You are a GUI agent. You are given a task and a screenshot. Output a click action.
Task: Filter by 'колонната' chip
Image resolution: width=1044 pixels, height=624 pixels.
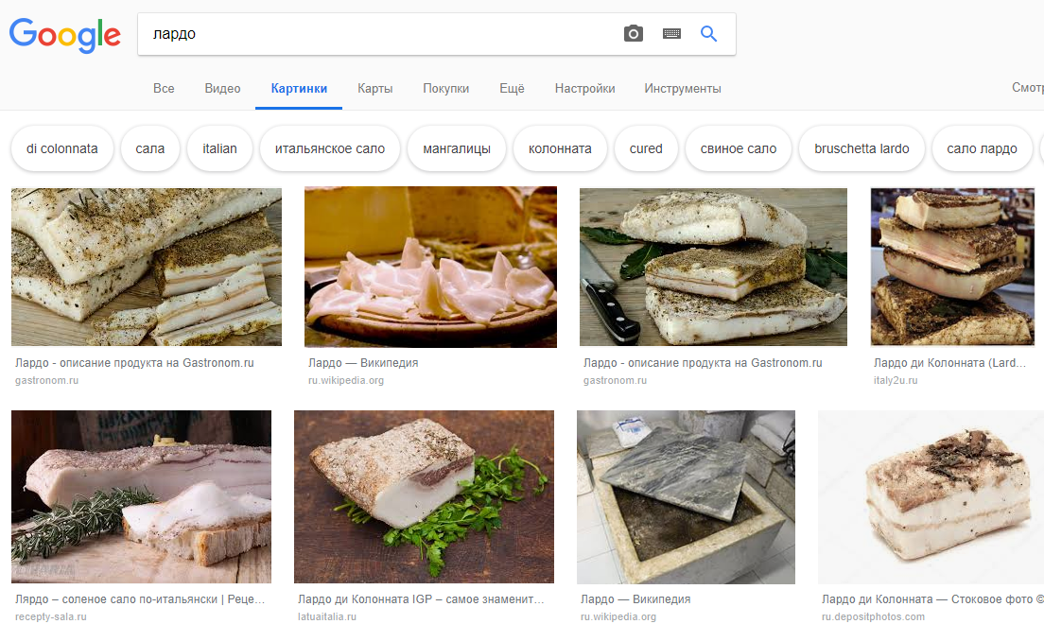[560, 148]
